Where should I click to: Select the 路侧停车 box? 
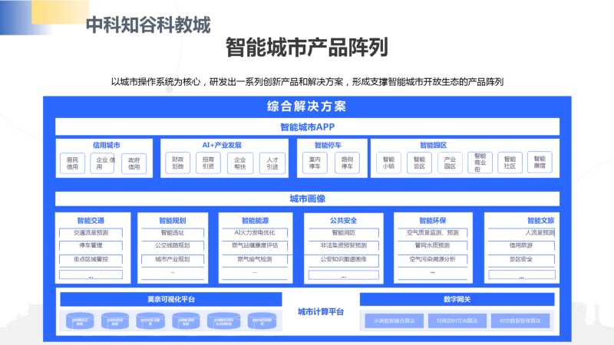click(347, 163)
